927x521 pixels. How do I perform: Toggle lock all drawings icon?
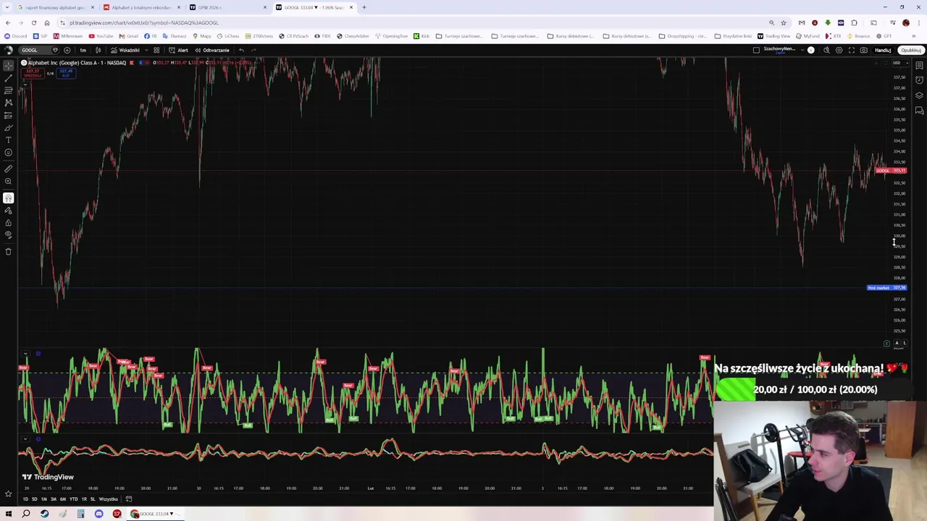9,222
